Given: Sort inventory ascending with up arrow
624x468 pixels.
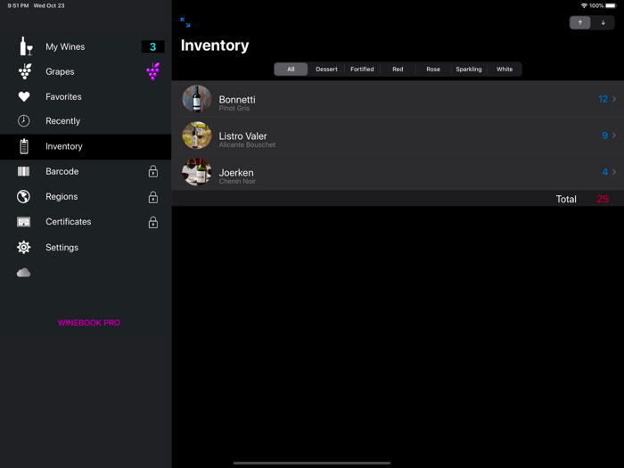Looking at the screenshot, I should tap(579, 22).
